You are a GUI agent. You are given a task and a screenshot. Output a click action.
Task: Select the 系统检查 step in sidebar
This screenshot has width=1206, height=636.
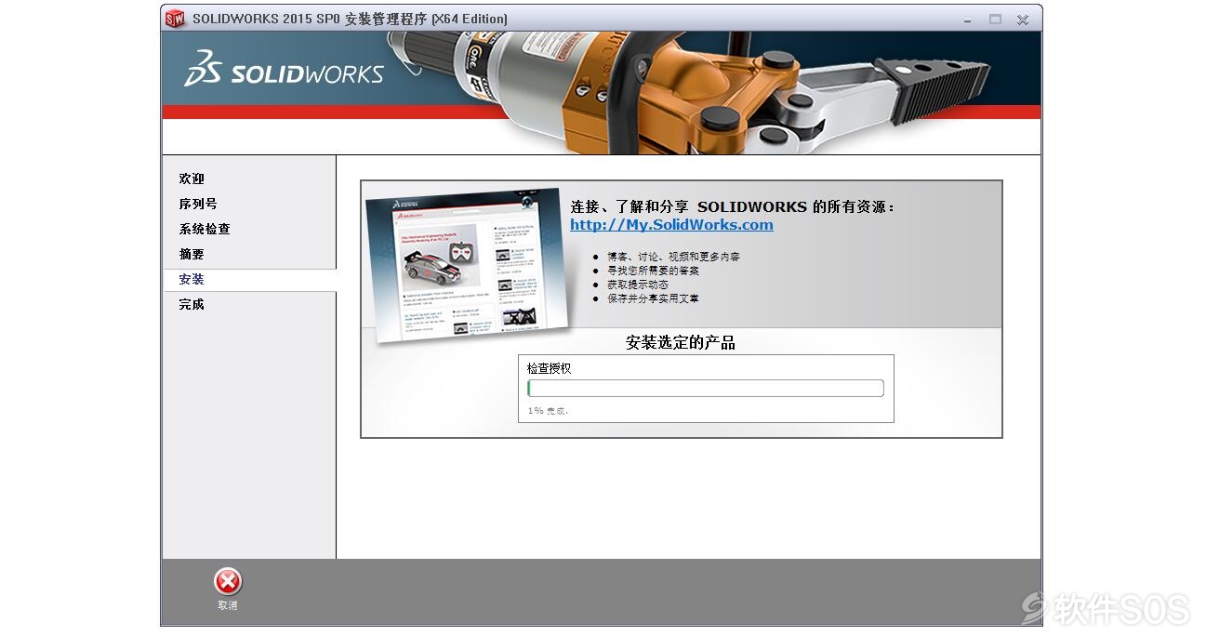205,229
